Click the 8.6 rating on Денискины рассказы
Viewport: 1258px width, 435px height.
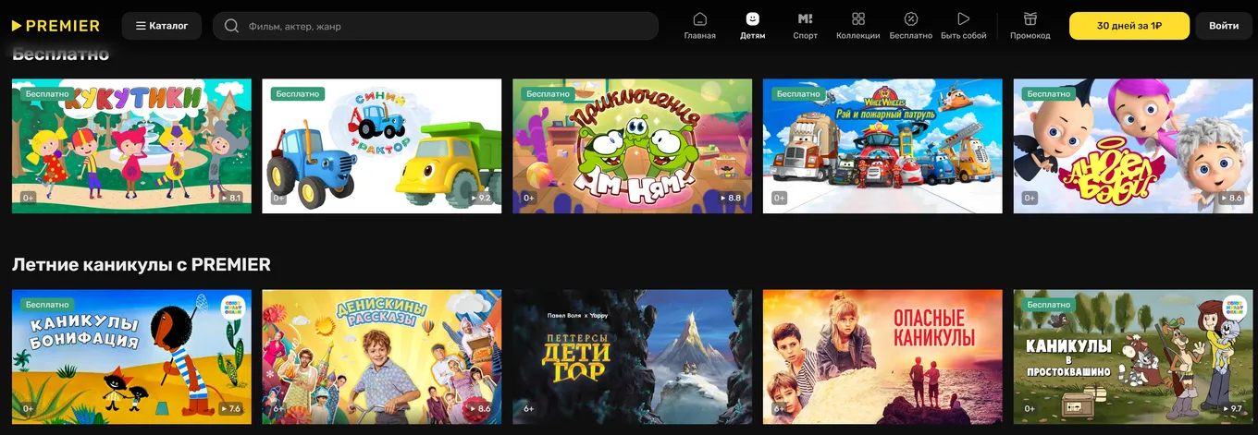click(x=481, y=409)
